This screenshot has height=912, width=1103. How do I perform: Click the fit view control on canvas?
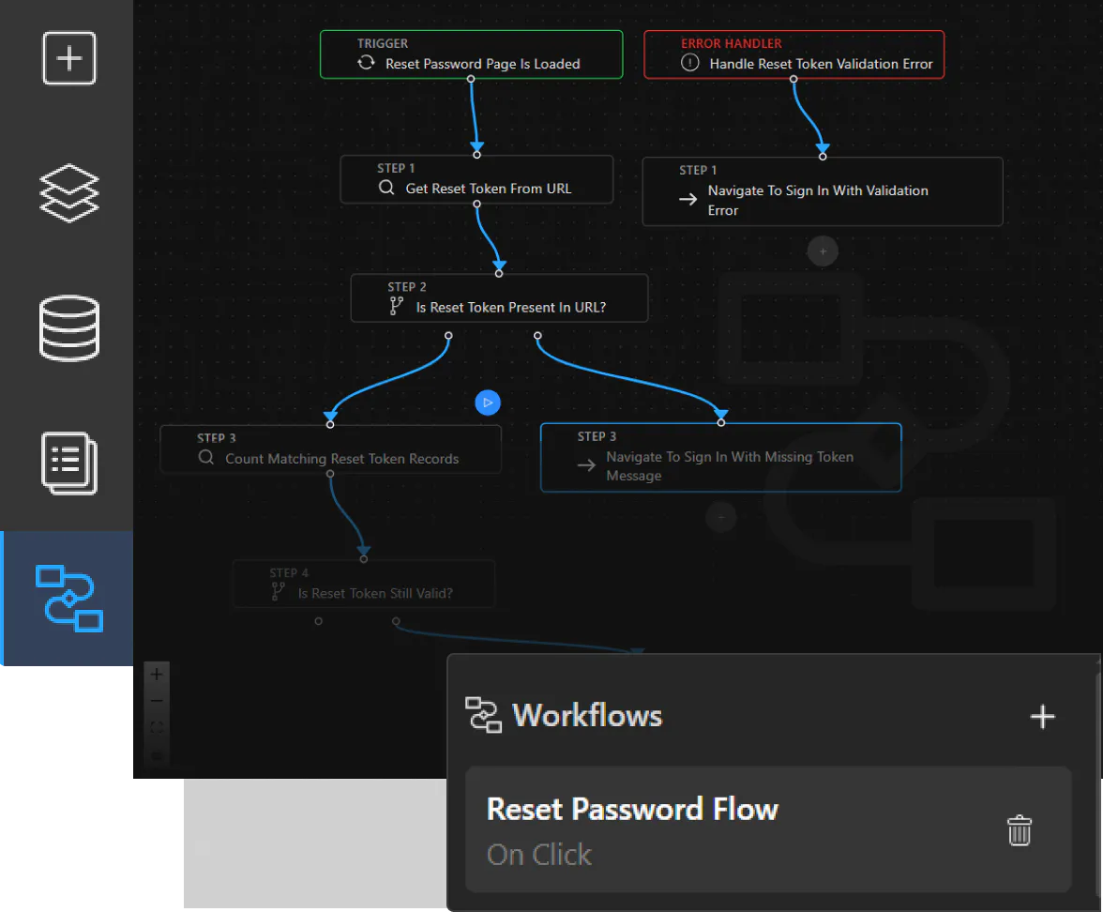coord(157,728)
